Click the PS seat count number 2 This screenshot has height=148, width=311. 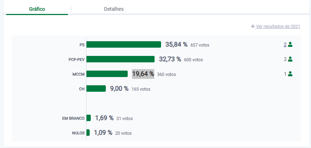click(x=285, y=45)
